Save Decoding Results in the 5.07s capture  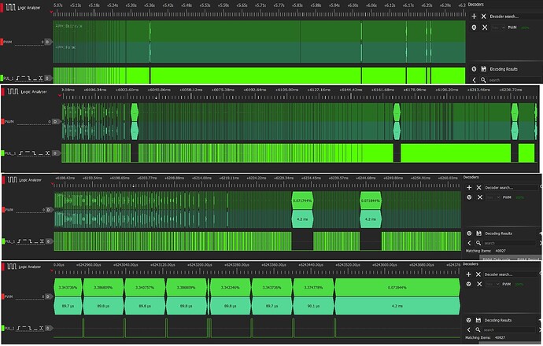484,69
